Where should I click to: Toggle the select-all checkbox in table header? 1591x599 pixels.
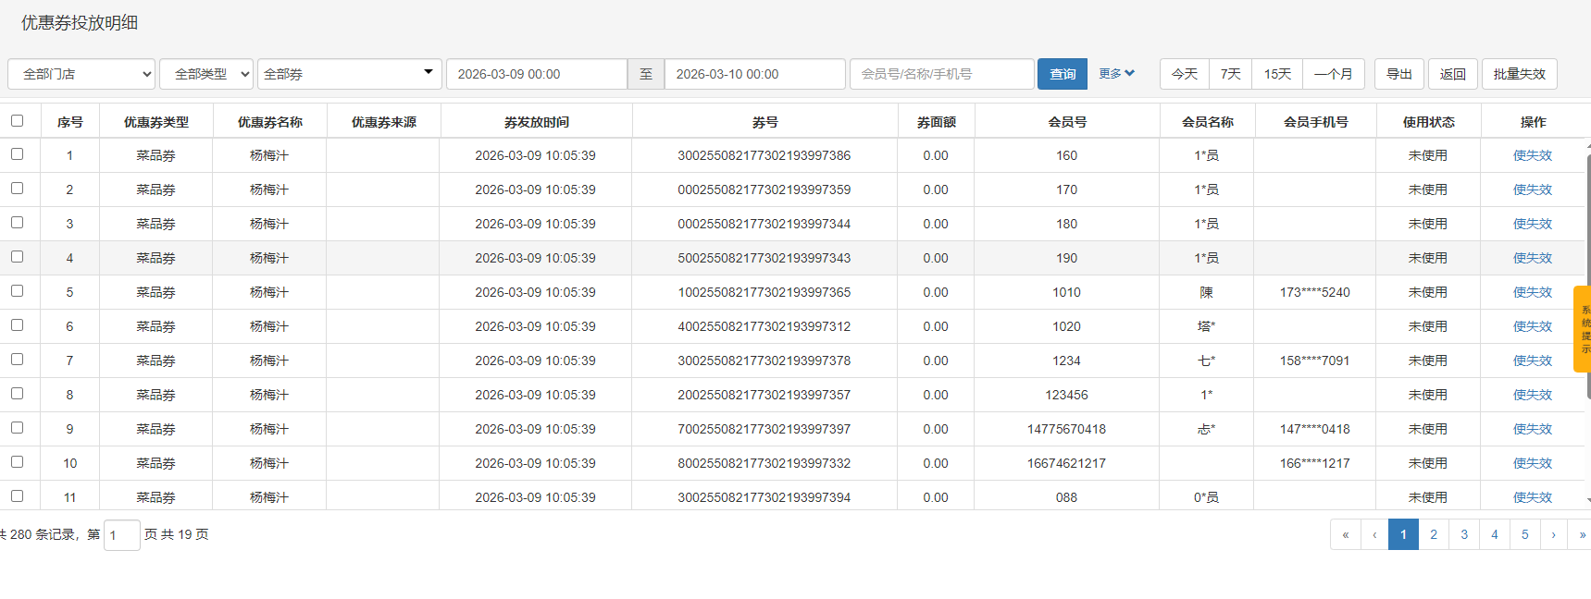(x=17, y=121)
